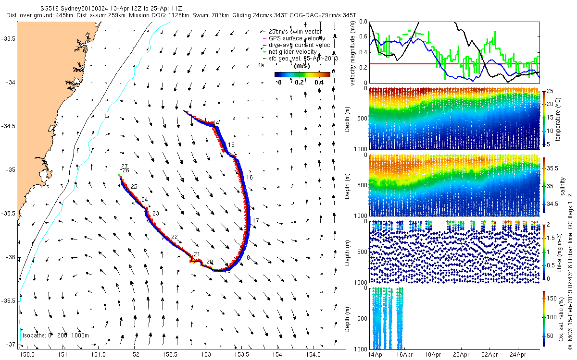
Task: Click day marker 25 on glider track
Action: [x=134, y=187]
